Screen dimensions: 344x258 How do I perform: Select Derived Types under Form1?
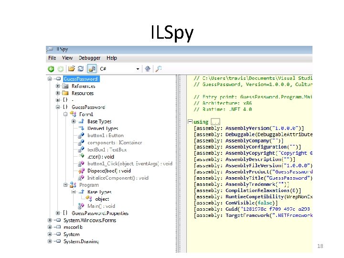tap(103, 129)
